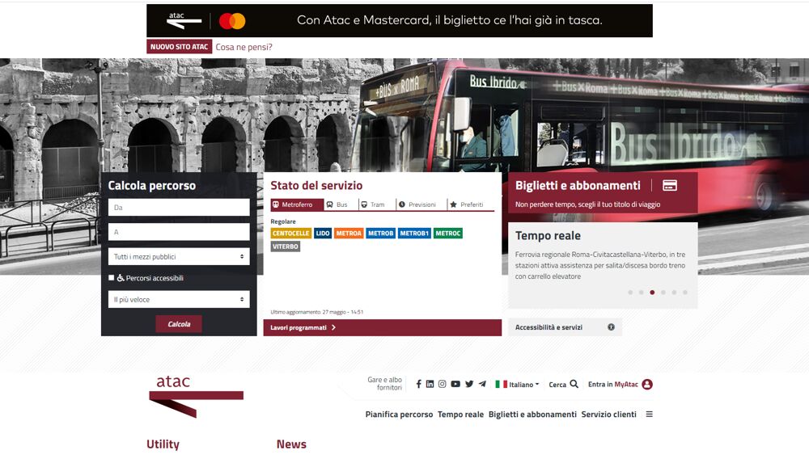
Task: Expand the Tutti i mezzi pubblici dropdown
Action: click(179, 257)
